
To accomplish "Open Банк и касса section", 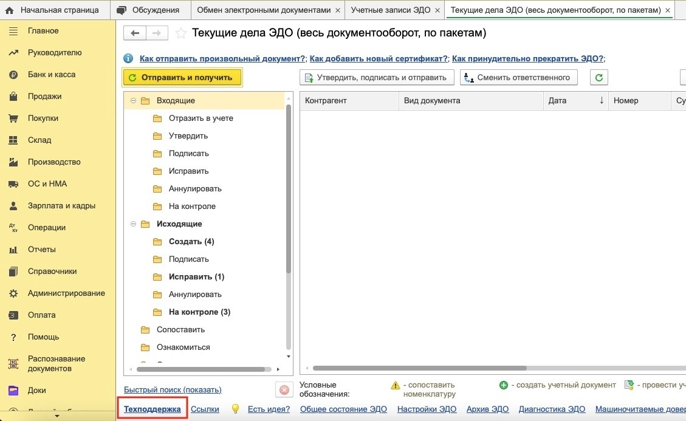I will click(x=52, y=74).
